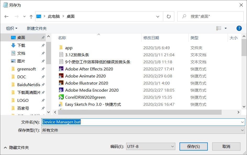The image size is (247, 155).
Task: Select 9个使您工作效率降低的错误发微头条 file
Action: 98,62
